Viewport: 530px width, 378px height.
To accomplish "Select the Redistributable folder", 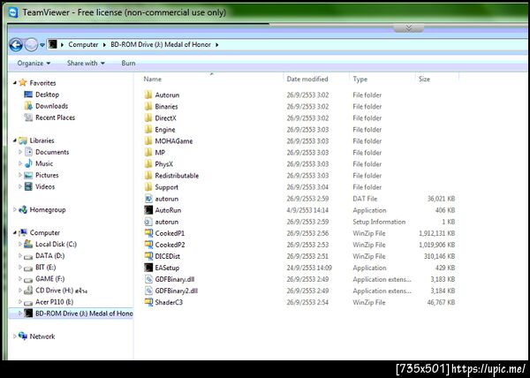I will click(177, 176).
